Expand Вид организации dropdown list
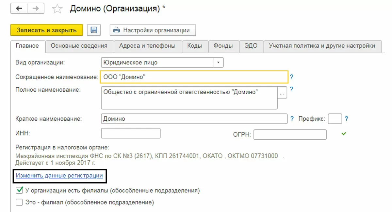 coord(219,62)
